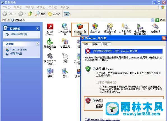The image size is (167, 121).
Task: Open the Favorites (收藏) menu
Action: (x=41, y=7)
